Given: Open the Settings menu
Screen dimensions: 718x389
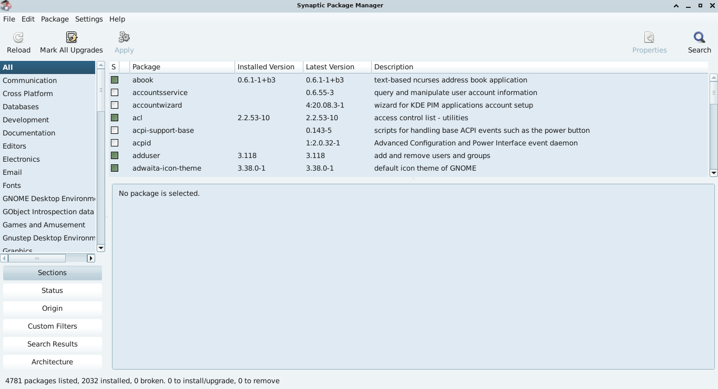Looking at the screenshot, I should 88,19.
